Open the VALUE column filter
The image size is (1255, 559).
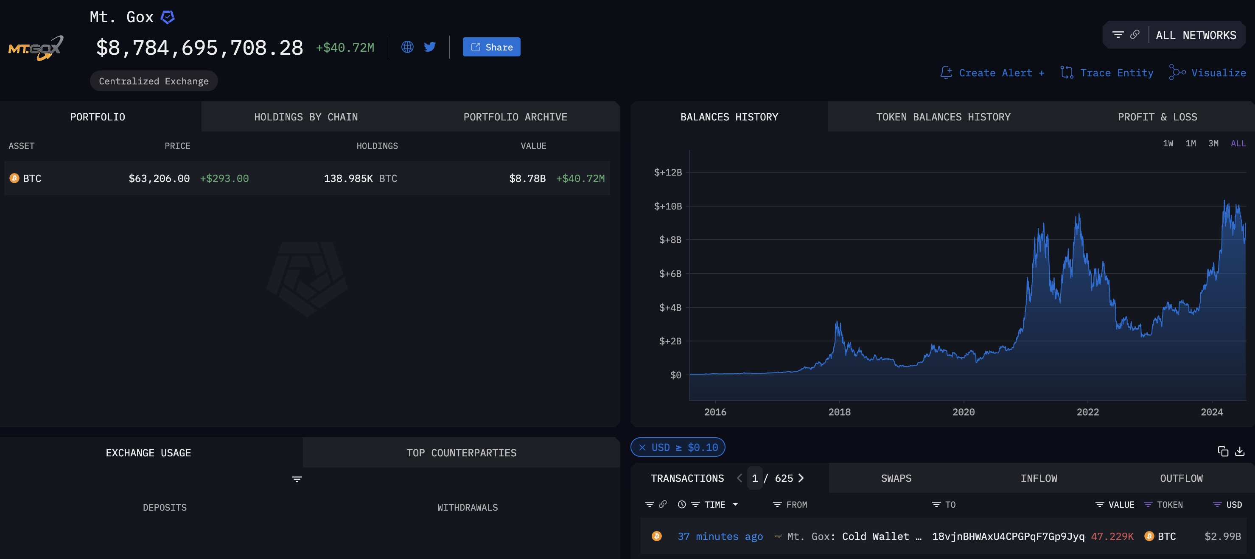1100,504
